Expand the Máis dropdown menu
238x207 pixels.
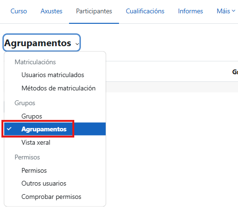tap(226, 11)
